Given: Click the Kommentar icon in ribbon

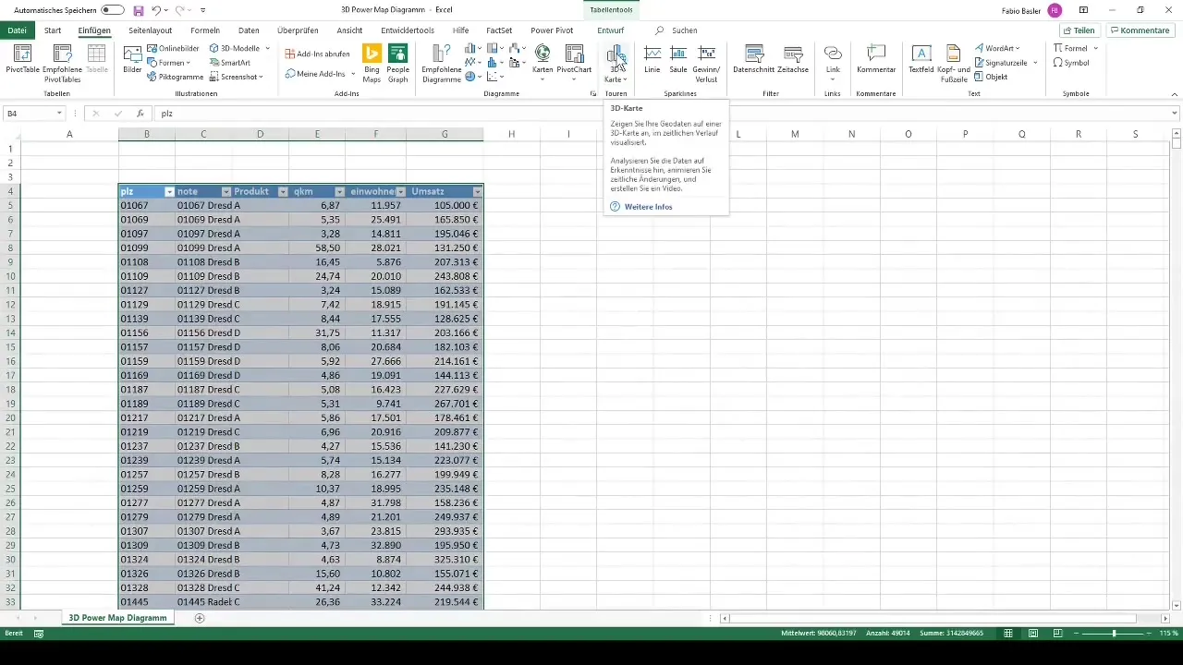Looking at the screenshot, I should pos(876,60).
